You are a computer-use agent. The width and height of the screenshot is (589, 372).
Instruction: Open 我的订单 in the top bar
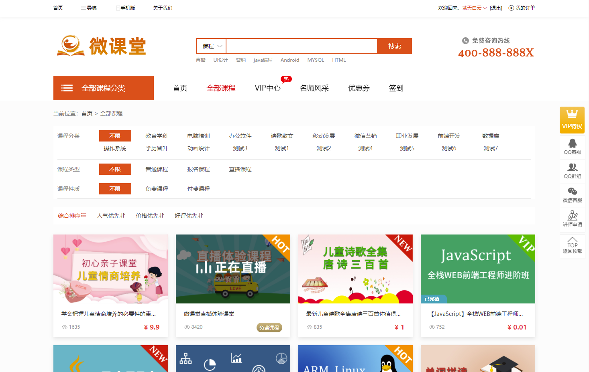click(x=522, y=8)
